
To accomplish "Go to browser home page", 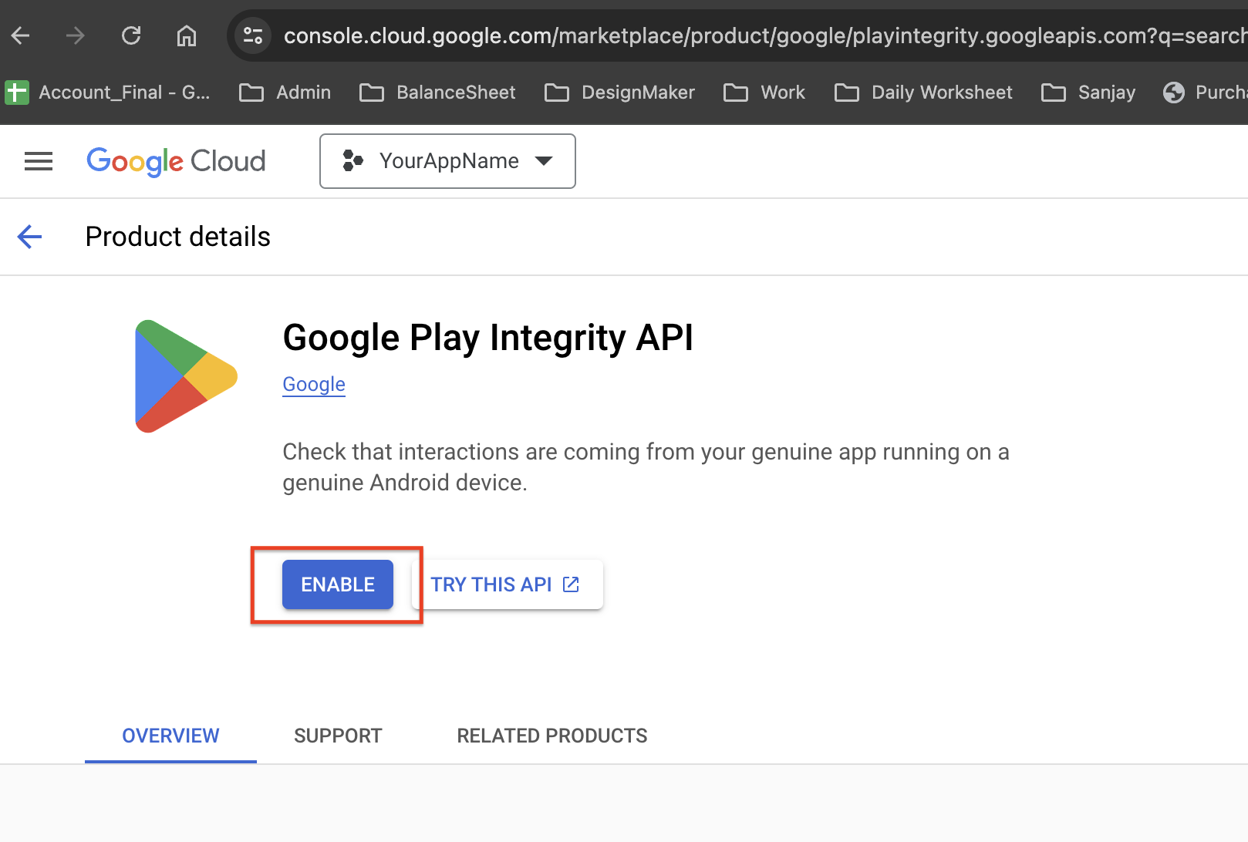I will click(x=187, y=35).
